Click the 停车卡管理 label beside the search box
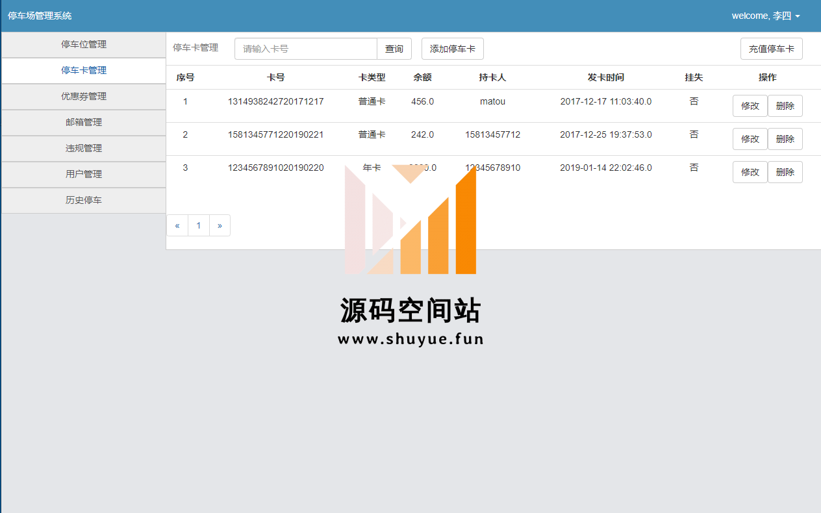The width and height of the screenshot is (821, 513). 196,47
